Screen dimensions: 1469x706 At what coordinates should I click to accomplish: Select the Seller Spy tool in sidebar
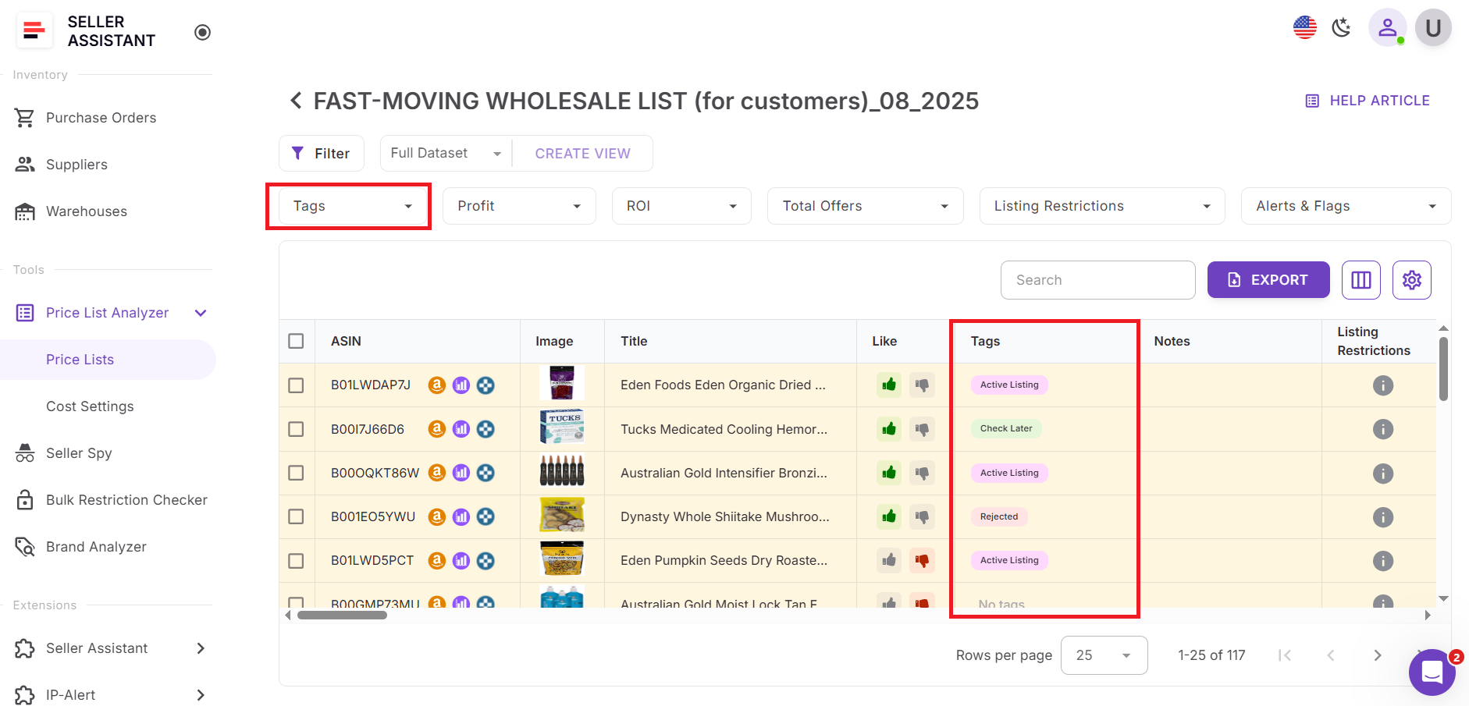tap(78, 452)
